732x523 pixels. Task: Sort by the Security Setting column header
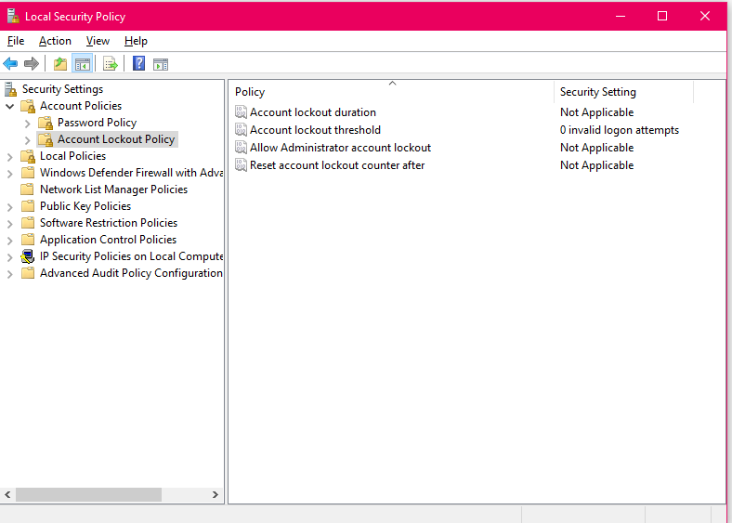[623, 92]
